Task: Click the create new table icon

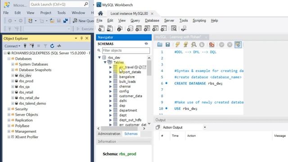Action: coord(139,28)
